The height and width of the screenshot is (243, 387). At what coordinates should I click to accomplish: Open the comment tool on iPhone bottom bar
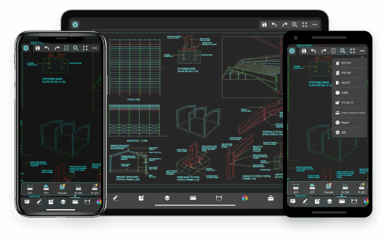[27, 202]
